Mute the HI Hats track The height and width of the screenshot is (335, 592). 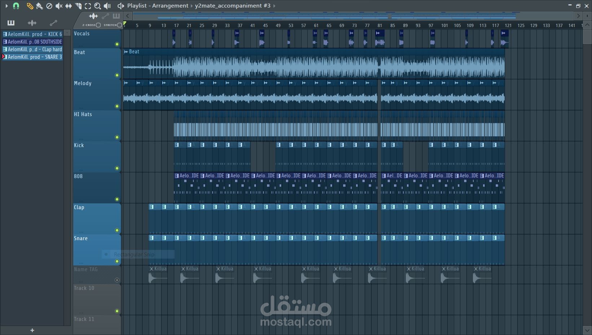point(117,137)
